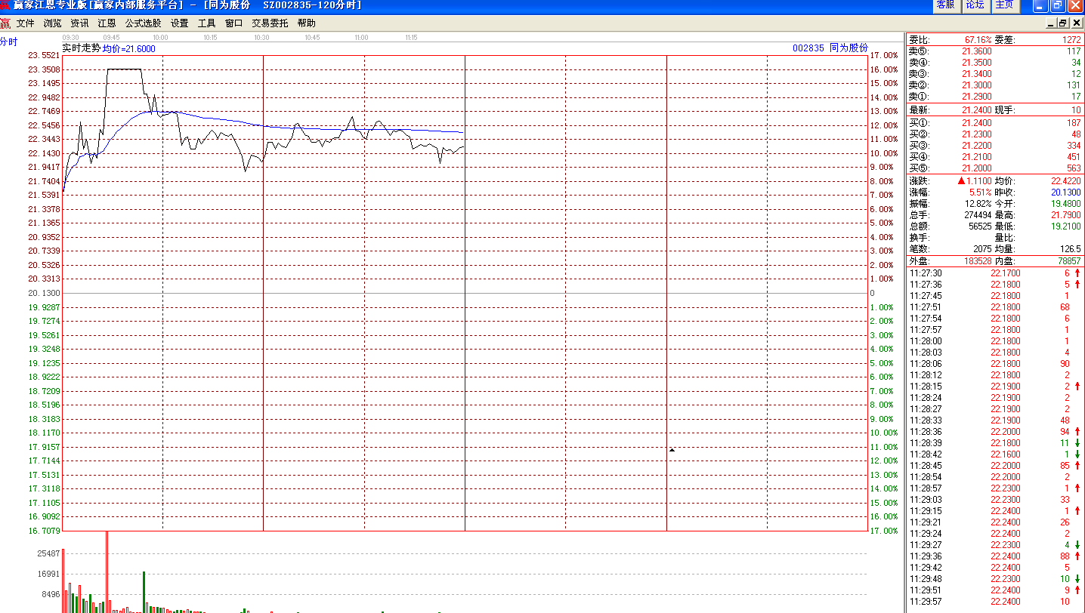
Task: Click the 总手 value 274494
Action: pos(978,215)
